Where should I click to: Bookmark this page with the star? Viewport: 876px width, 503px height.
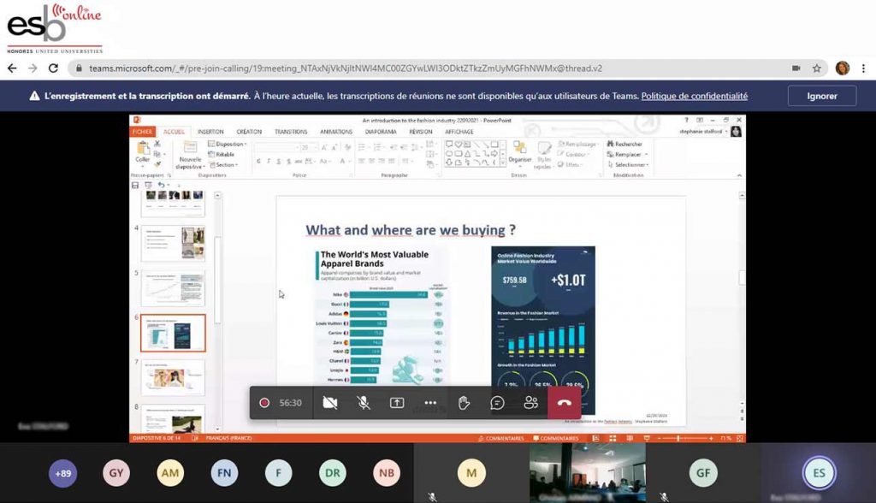click(817, 68)
